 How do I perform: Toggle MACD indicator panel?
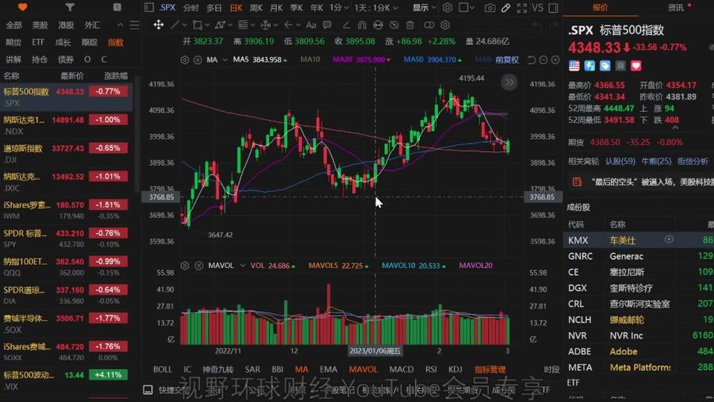pyautogui.click(x=402, y=369)
